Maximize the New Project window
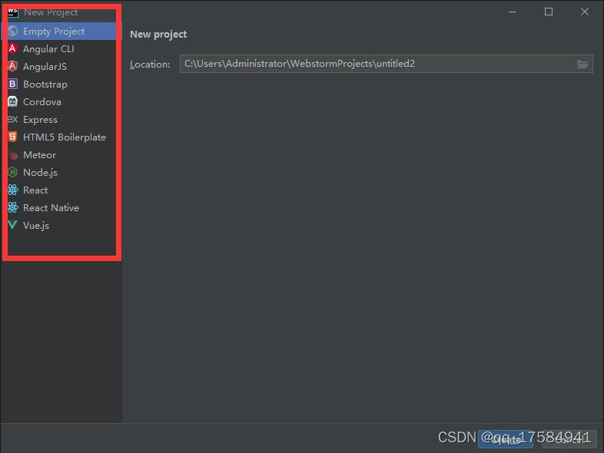The height and width of the screenshot is (453, 604). point(549,12)
